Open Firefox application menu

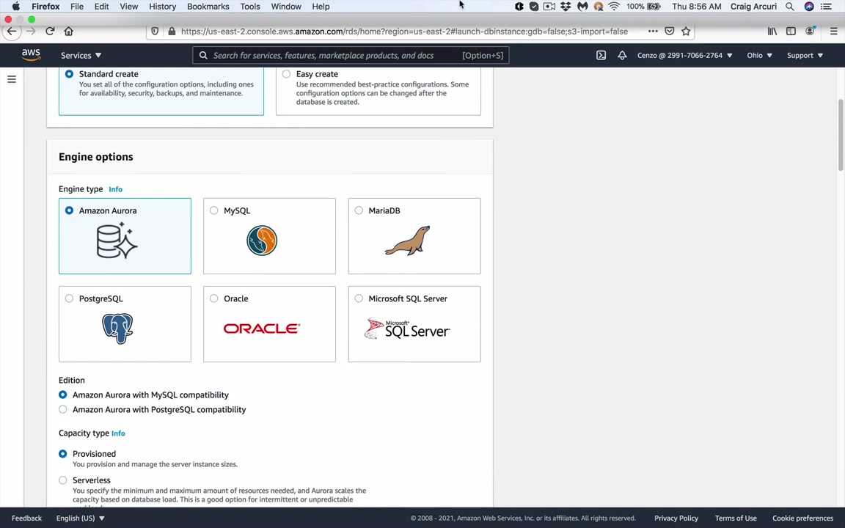coord(833,32)
